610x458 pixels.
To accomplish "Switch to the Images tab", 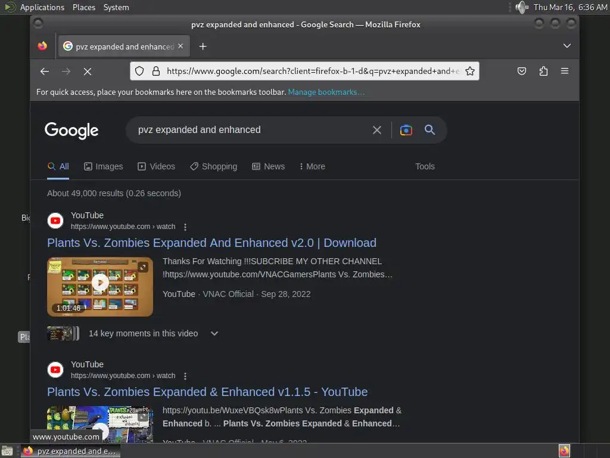I will [x=104, y=166].
